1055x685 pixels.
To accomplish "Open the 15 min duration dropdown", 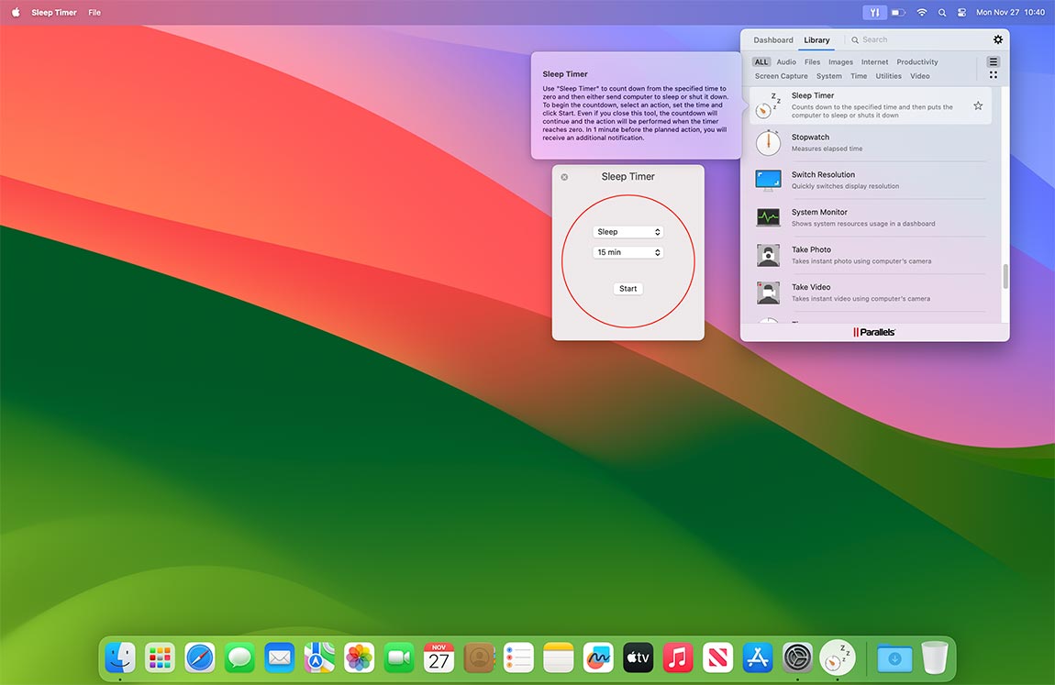I will click(627, 252).
